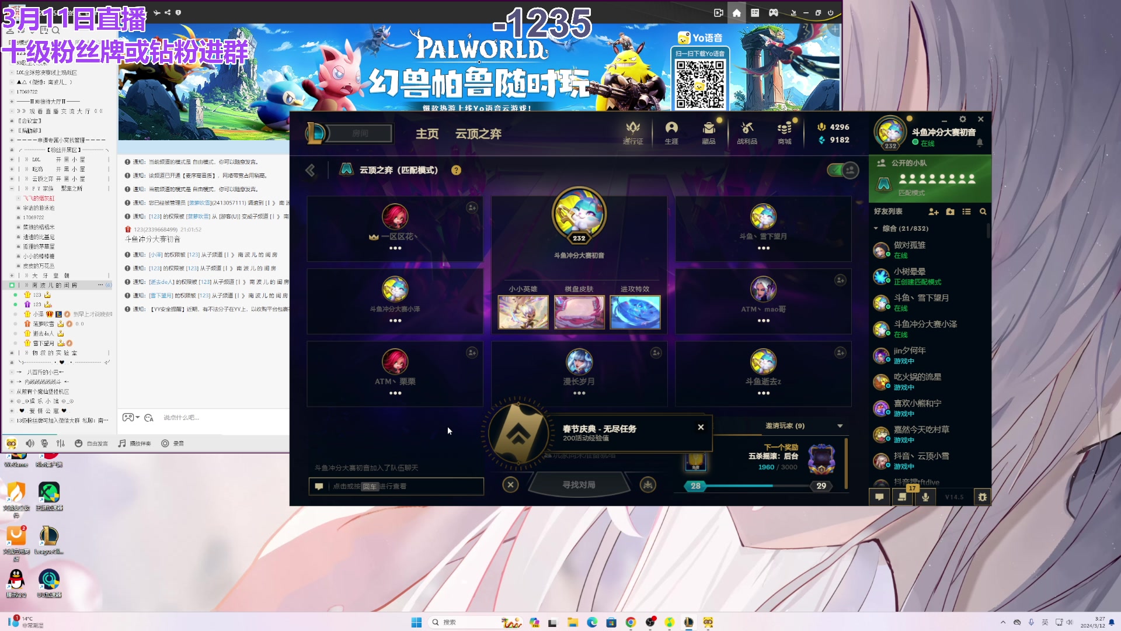Viewport: 1121px width, 631px height.
Task: Click the add friend icon
Action: (x=933, y=212)
